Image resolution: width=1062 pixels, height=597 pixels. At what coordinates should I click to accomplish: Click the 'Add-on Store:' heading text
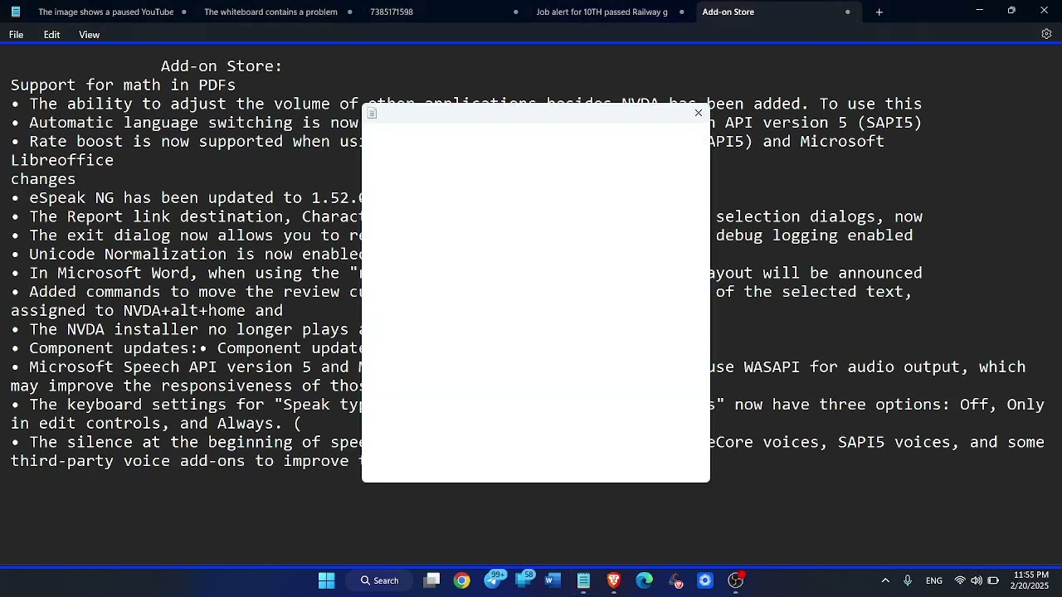pyautogui.click(x=222, y=66)
